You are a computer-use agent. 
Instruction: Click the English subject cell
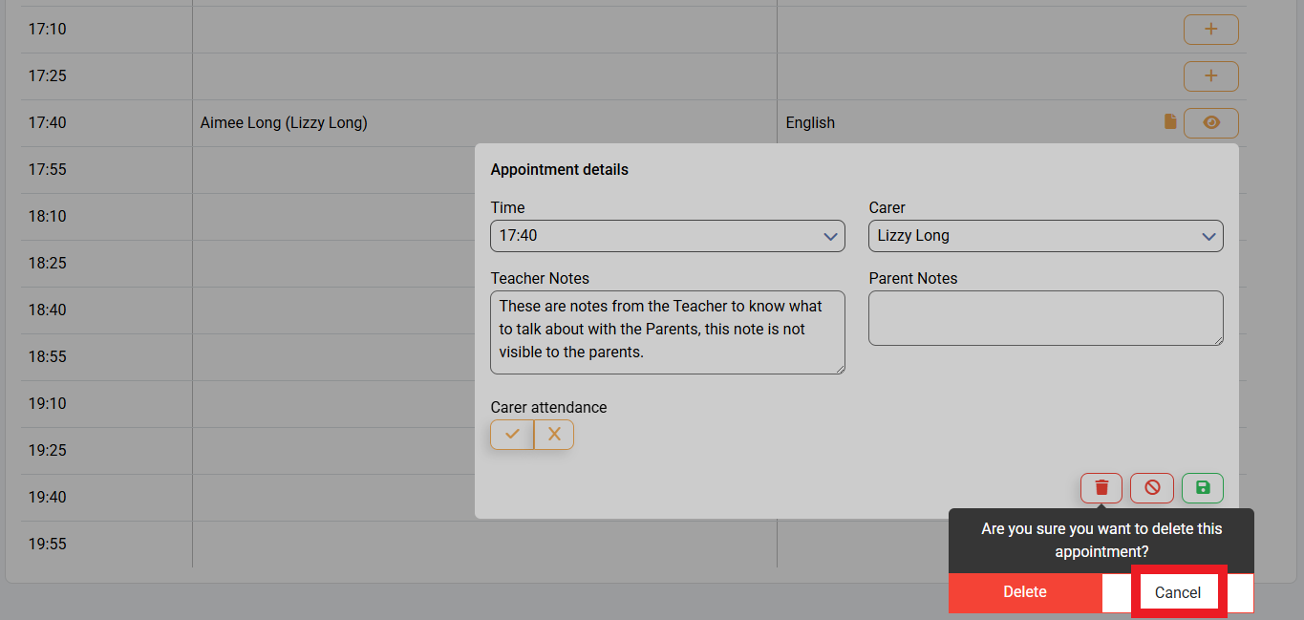click(810, 123)
